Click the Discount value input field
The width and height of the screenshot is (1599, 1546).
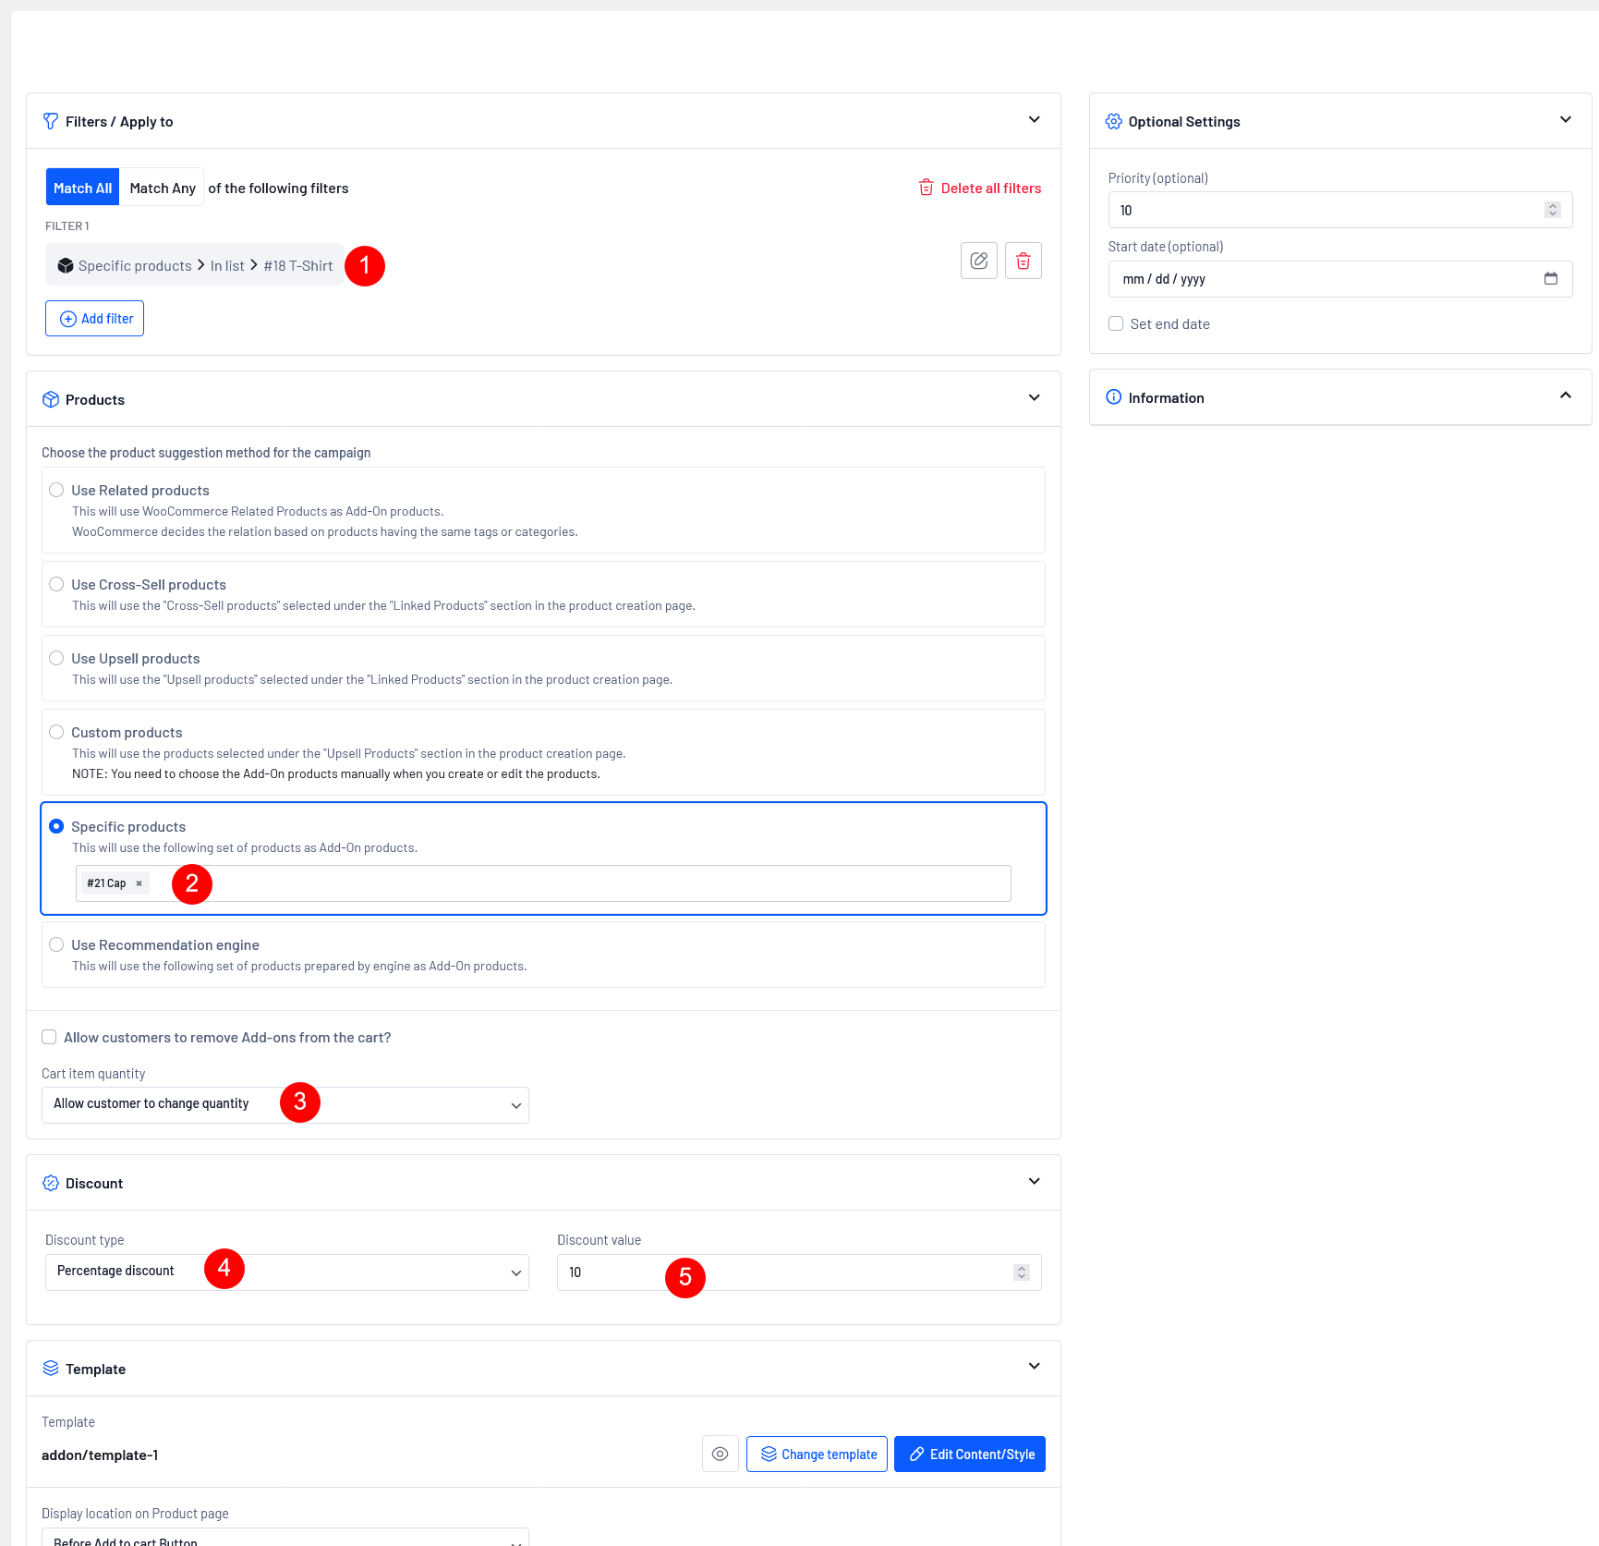click(785, 1272)
